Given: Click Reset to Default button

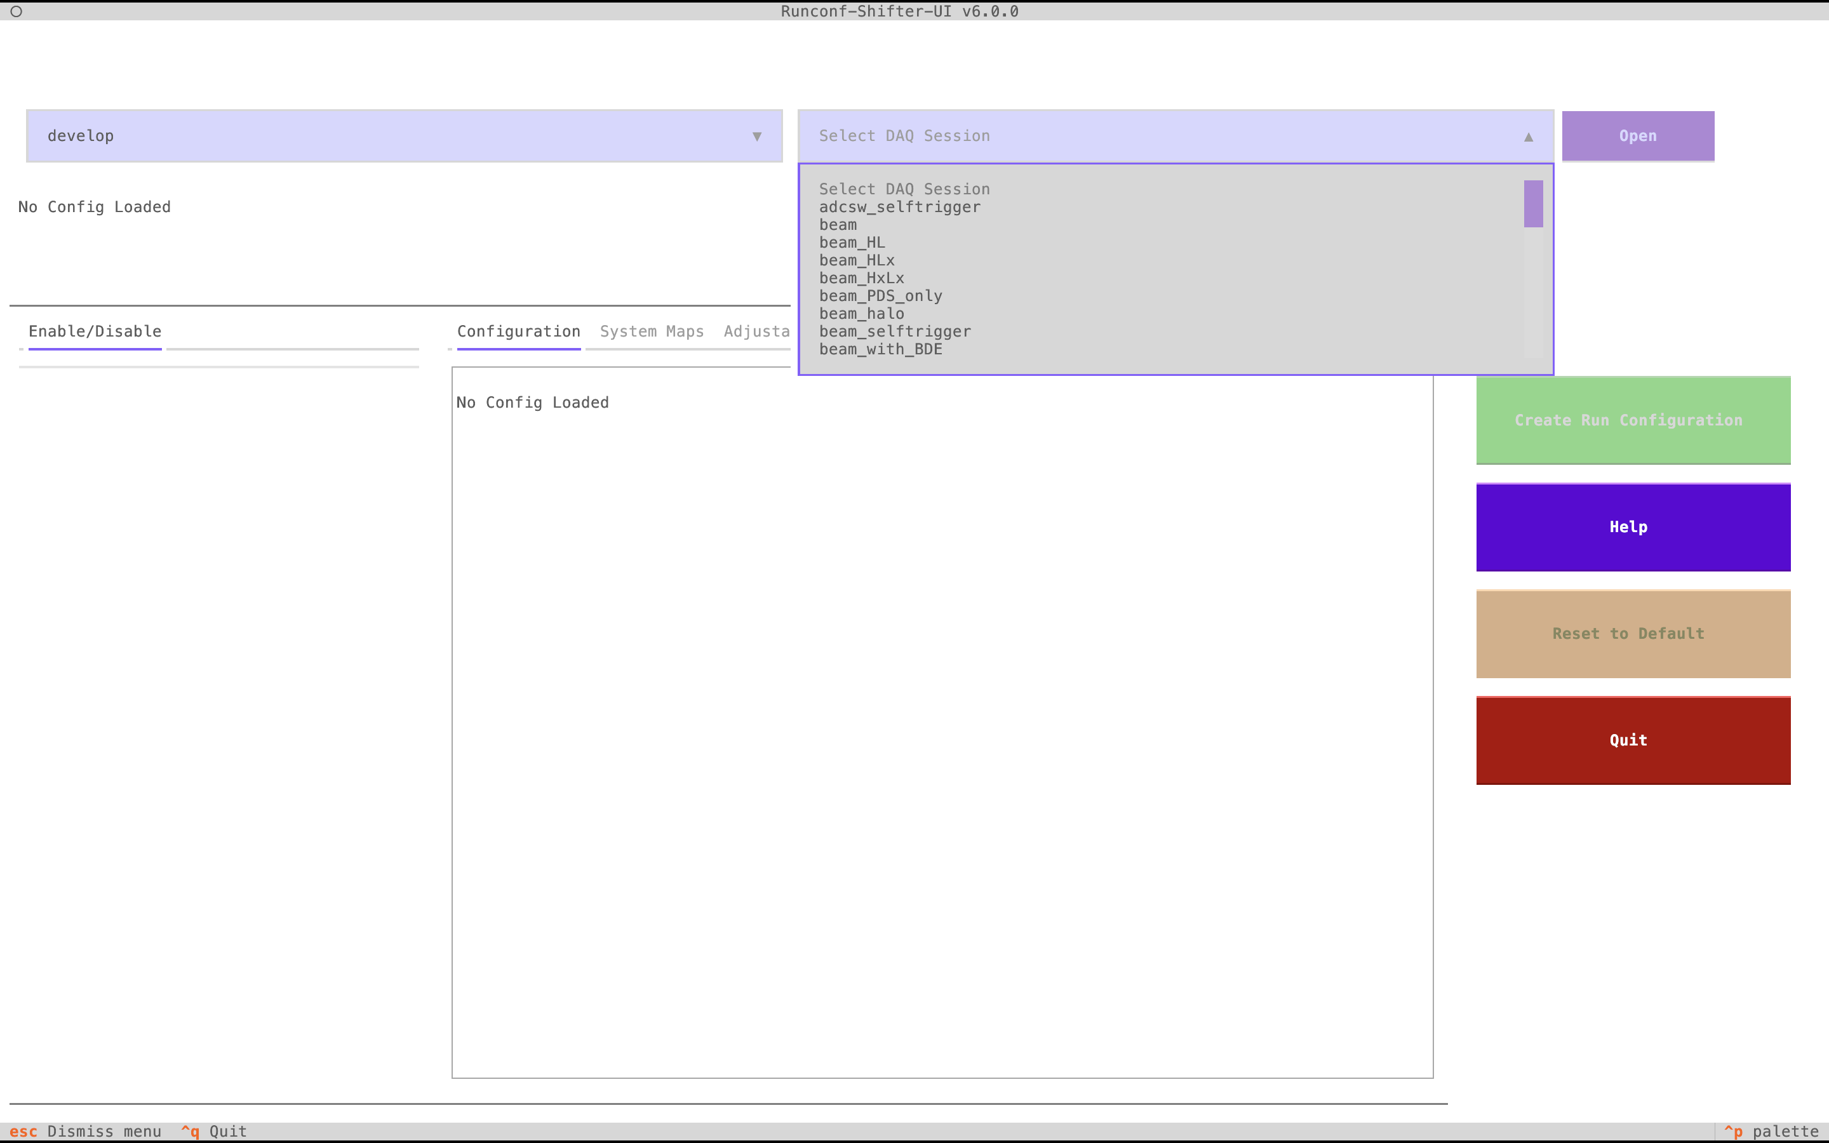Looking at the screenshot, I should (1633, 634).
